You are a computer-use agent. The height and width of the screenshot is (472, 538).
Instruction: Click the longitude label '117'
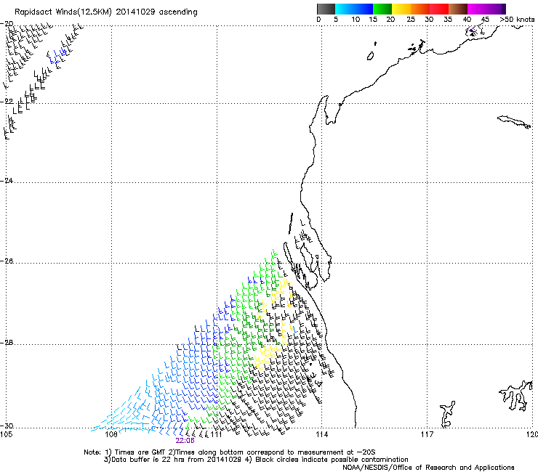427,435
